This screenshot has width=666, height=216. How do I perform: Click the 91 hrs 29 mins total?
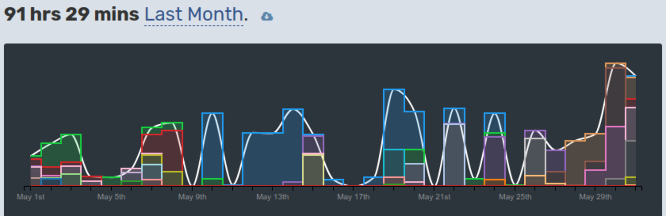[71, 15]
